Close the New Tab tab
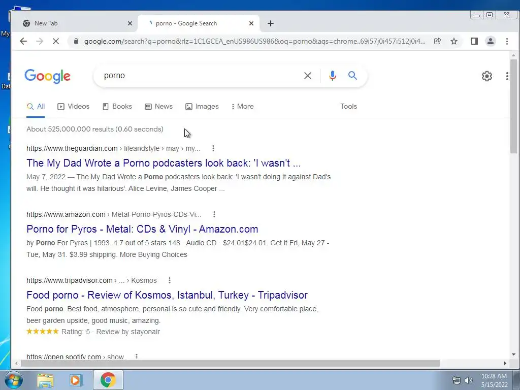 tap(130, 23)
